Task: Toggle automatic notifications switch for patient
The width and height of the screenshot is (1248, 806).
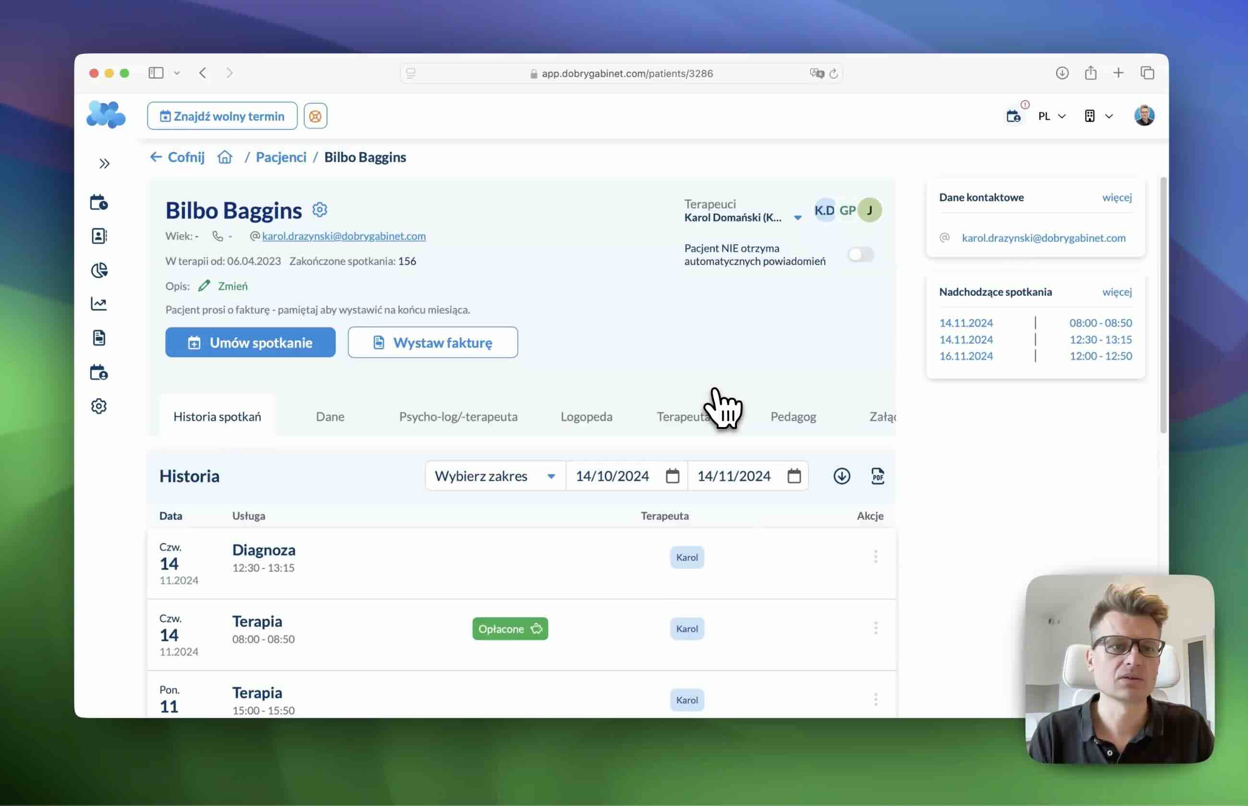Action: (x=860, y=255)
